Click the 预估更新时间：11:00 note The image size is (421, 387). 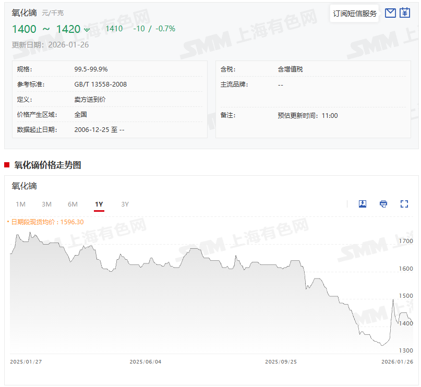point(308,116)
